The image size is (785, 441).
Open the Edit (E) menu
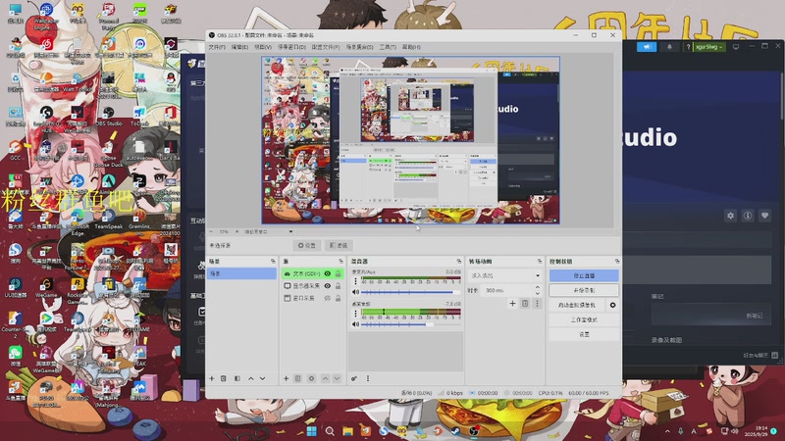(239, 47)
